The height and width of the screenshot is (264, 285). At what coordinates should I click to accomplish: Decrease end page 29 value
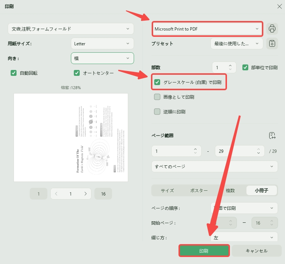click(x=258, y=153)
